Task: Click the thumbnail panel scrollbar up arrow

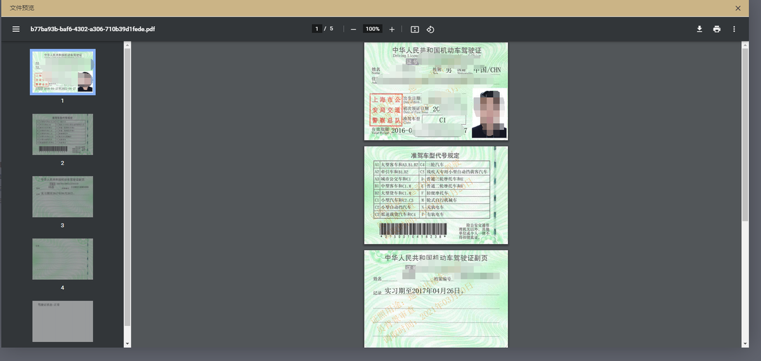Action: pos(127,45)
